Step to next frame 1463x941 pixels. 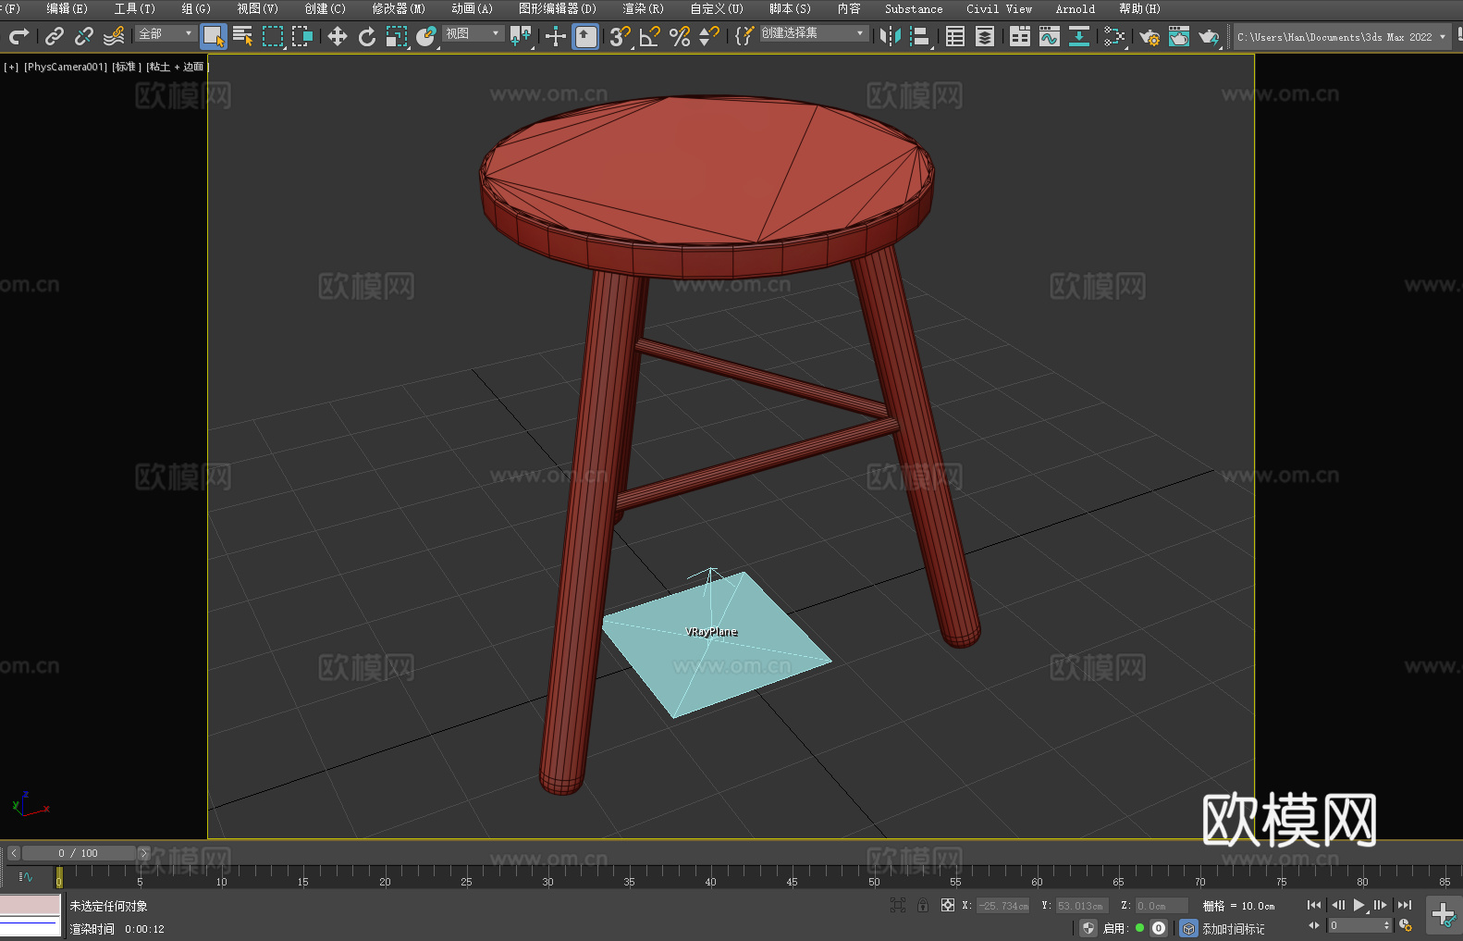point(1381,905)
